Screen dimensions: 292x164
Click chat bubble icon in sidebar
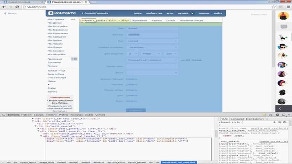pyautogui.click(x=284, y=27)
